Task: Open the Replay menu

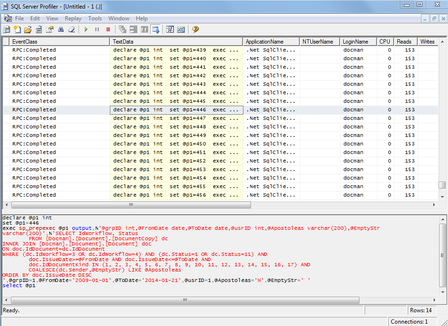Action: [x=73, y=18]
